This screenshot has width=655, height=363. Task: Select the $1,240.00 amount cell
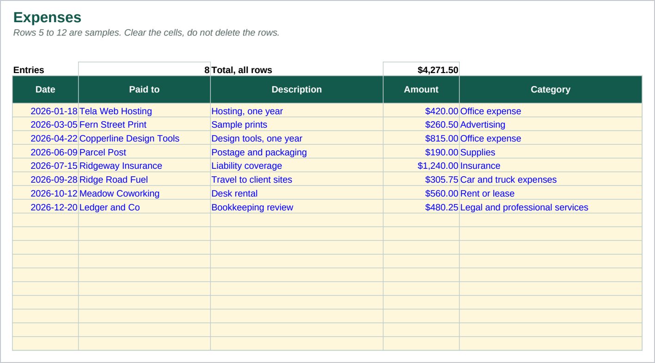tap(421, 166)
